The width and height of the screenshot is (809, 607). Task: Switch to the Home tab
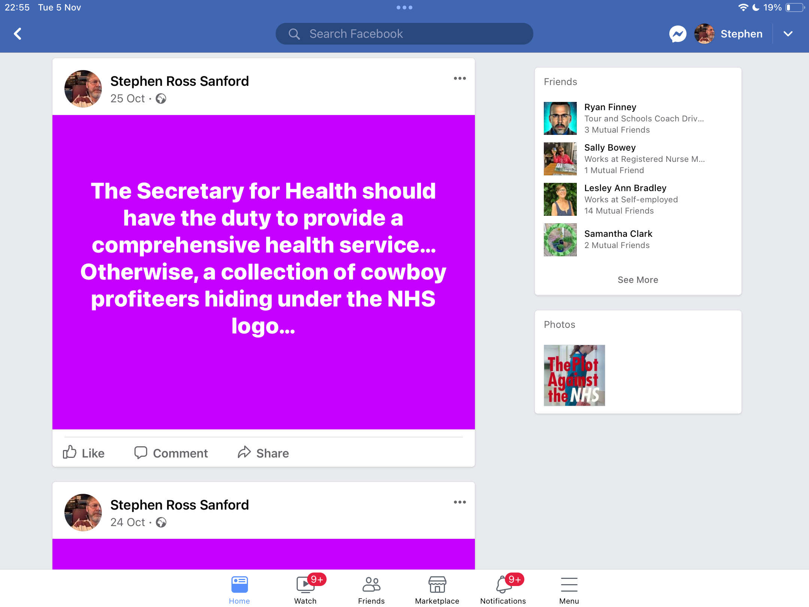(239, 589)
